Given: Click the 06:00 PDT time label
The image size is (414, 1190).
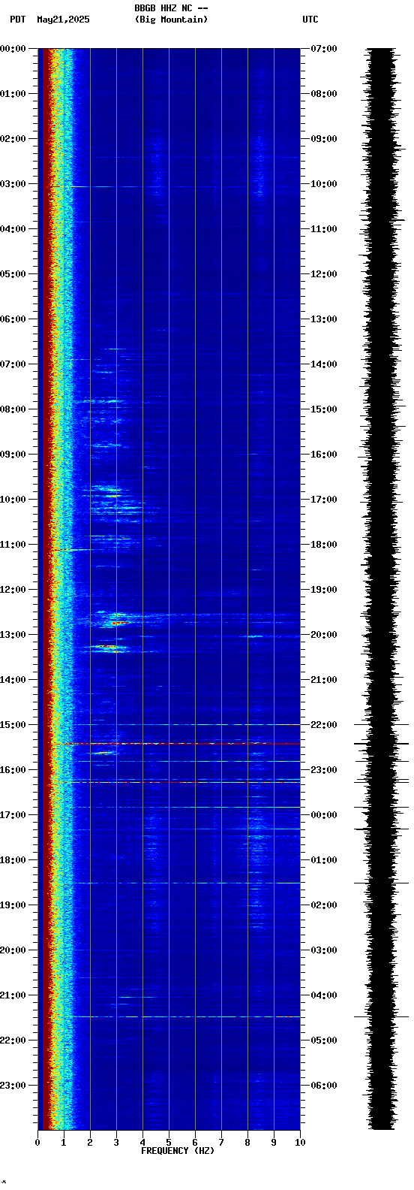Looking at the screenshot, I should pyautogui.click(x=13, y=319).
